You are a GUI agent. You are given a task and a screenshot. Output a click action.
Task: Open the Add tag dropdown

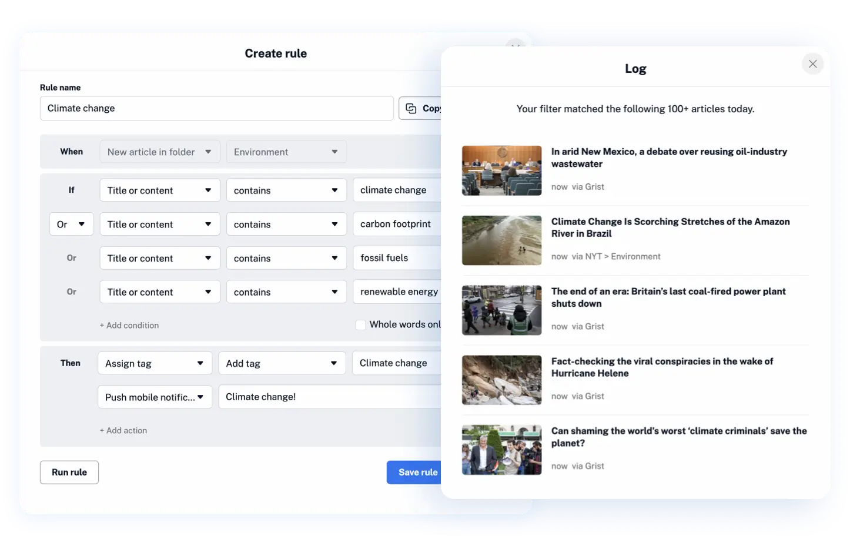tap(282, 363)
